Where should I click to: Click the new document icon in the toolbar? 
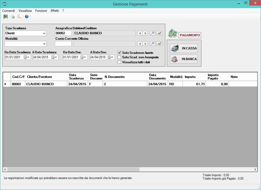(x=13, y=17)
